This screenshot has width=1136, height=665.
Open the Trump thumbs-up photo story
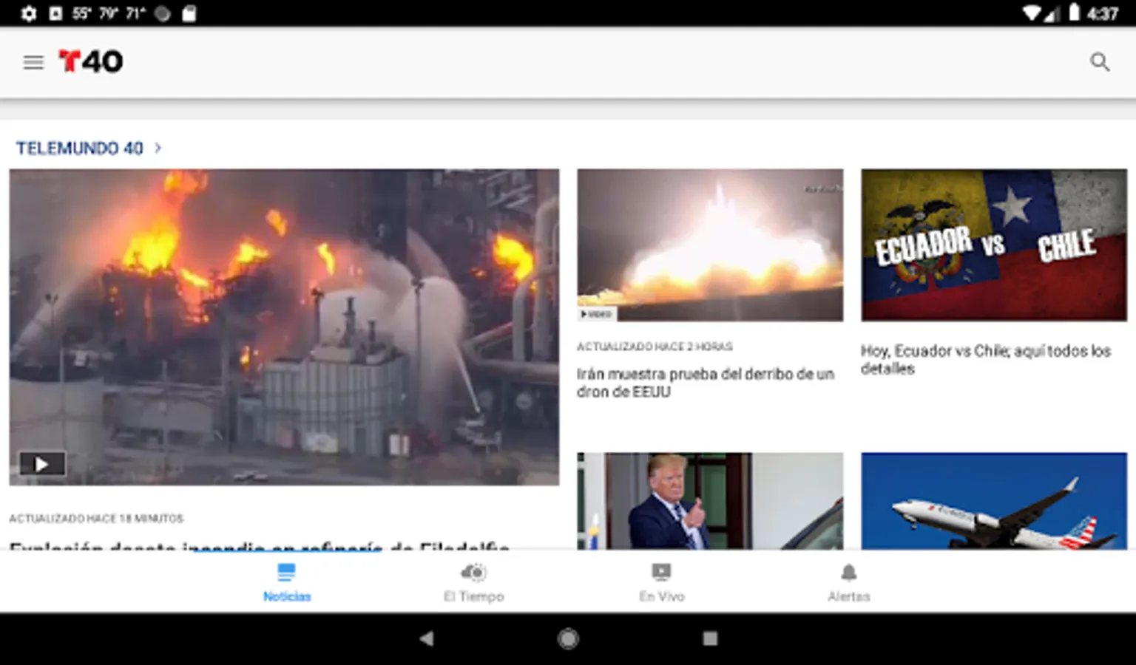coord(710,501)
